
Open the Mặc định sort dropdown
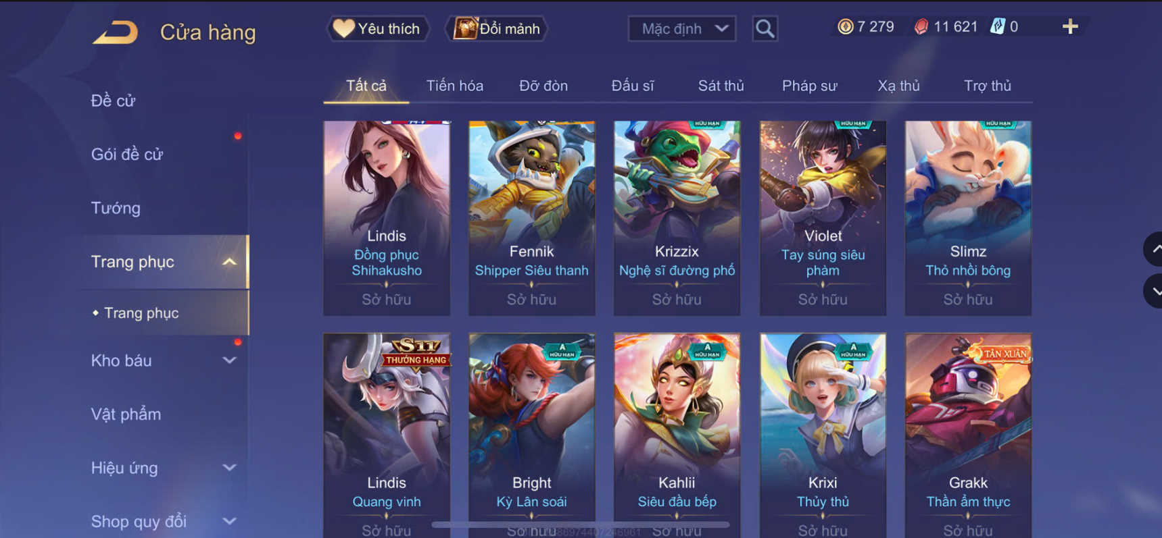click(x=682, y=28)
